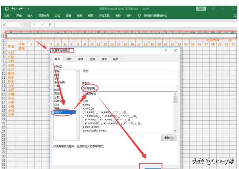Click the formula bar confirm checkmark icon
The image size is (239, 169).
41,24
